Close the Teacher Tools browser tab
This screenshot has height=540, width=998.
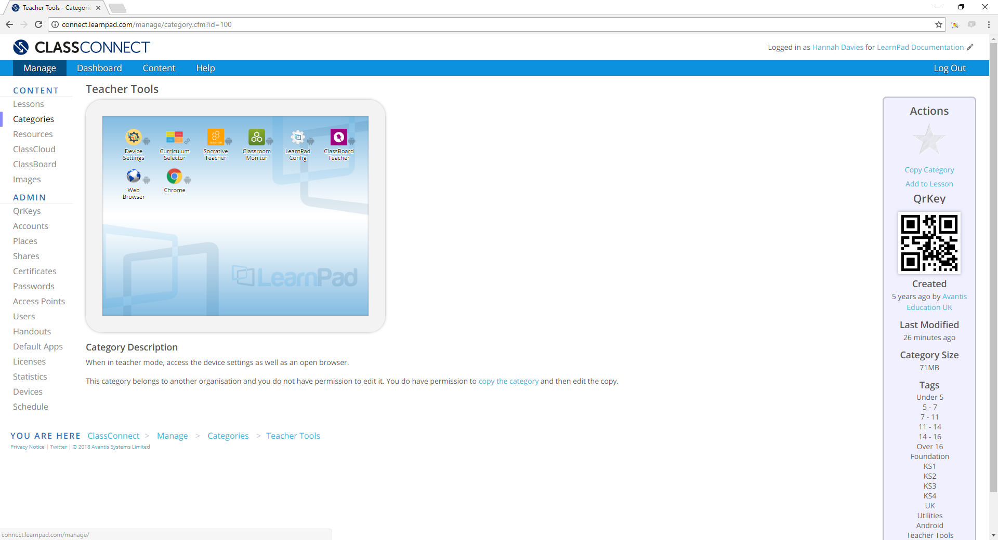point(98,8)
